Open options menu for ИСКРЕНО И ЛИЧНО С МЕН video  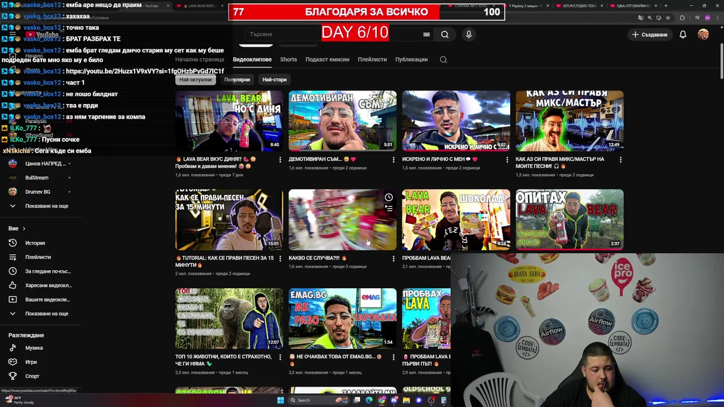tap(507, 160)
